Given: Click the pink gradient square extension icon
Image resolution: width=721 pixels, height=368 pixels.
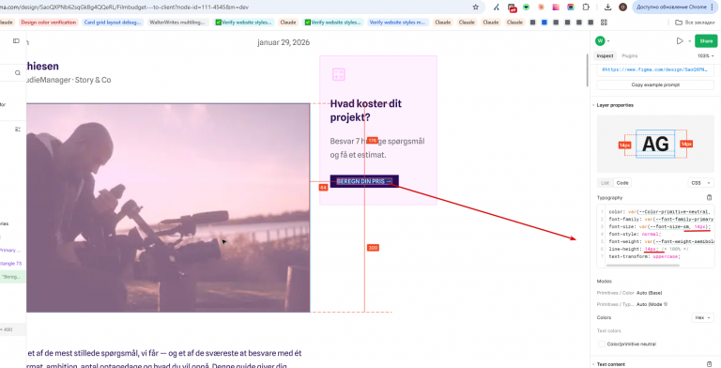Looking at the screenshot, I should 556,7.
